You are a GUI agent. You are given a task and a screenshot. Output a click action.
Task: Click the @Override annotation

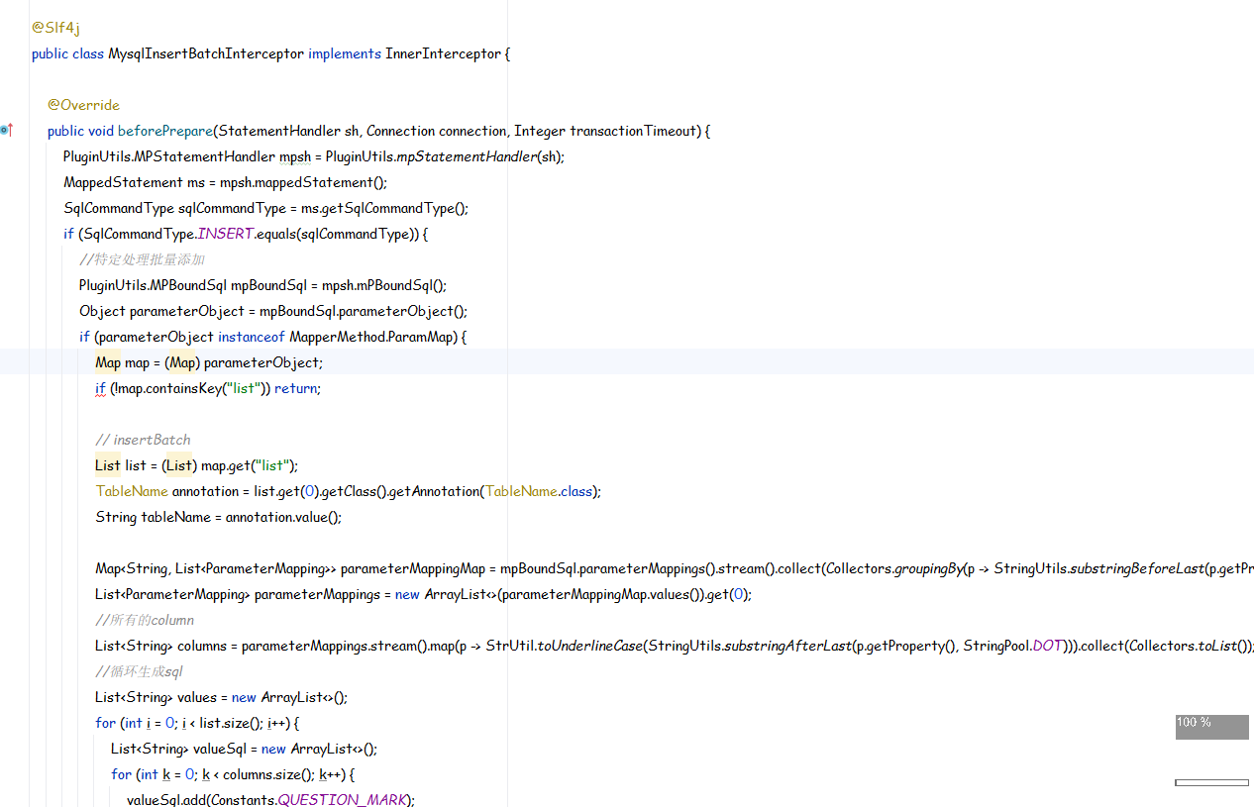tap(83, 105)
